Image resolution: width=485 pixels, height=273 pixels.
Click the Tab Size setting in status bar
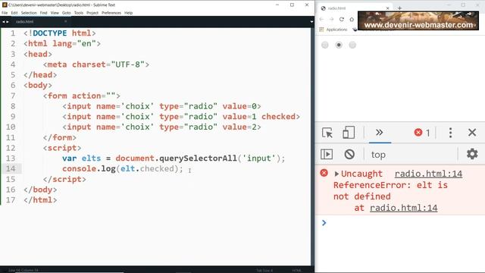tap(264, 270)
